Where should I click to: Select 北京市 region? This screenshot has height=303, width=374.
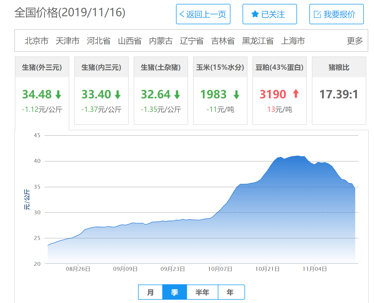37,41
